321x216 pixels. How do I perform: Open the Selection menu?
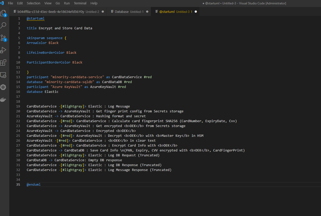click(33, 3)
